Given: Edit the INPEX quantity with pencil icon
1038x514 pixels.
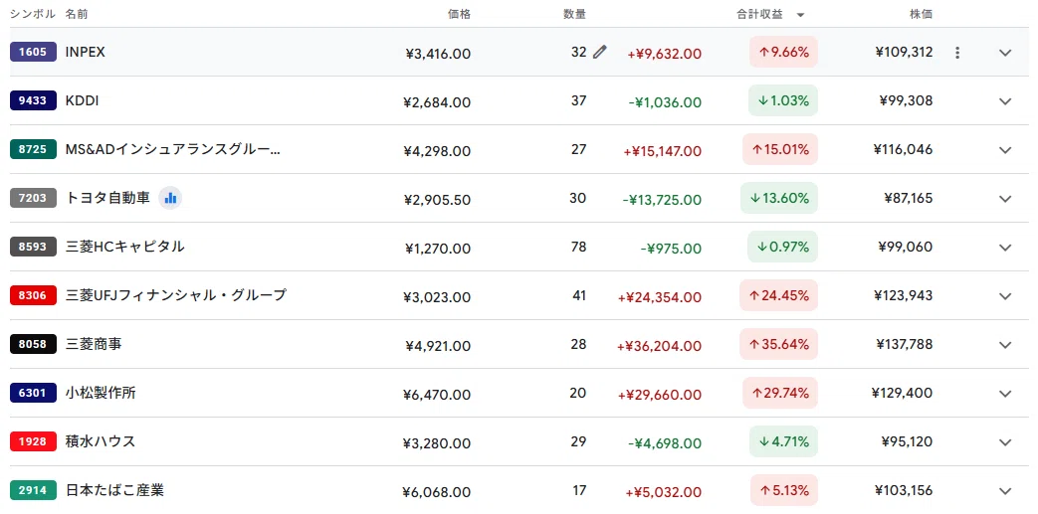Looking at the screenshot, I should [600, 53].
